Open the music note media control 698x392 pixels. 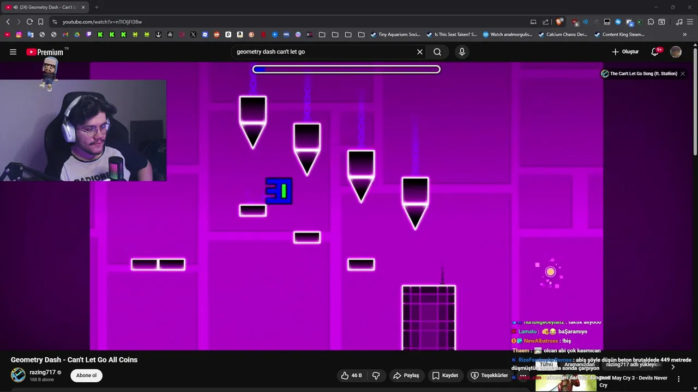[x=679, y=22]
